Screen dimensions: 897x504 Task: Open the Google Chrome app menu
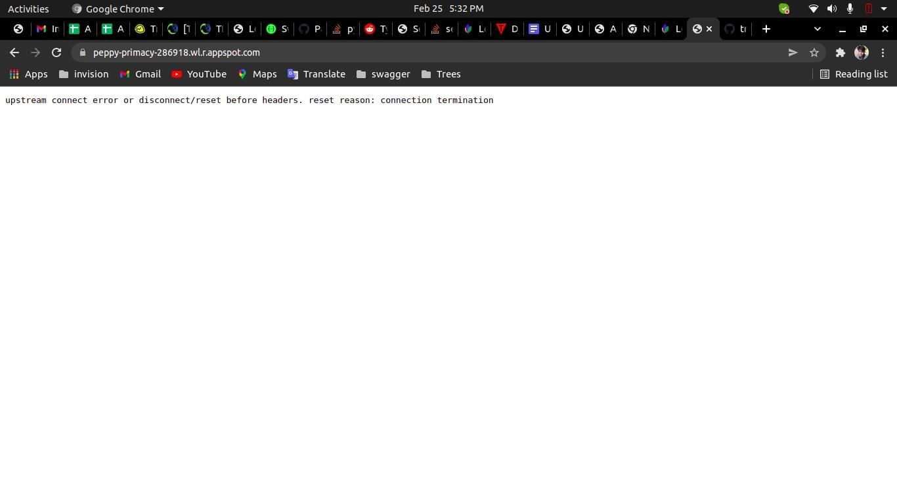pyautogui.click(x=118, y=9)
